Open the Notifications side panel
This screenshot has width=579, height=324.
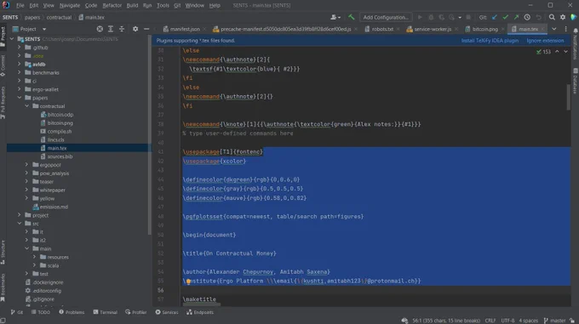point(576,43)
